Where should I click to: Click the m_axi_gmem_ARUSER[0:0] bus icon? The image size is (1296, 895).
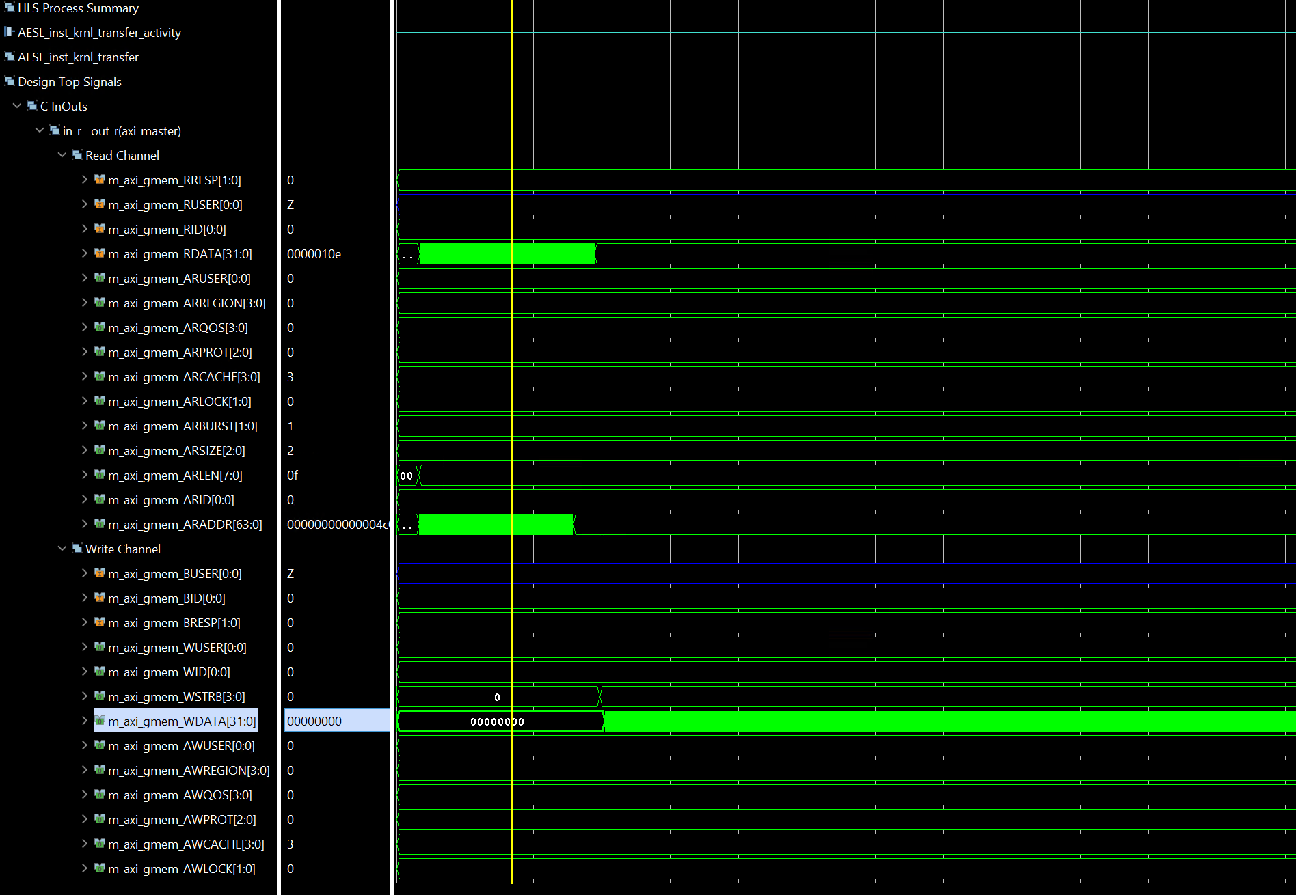click(x=100, y=278)
